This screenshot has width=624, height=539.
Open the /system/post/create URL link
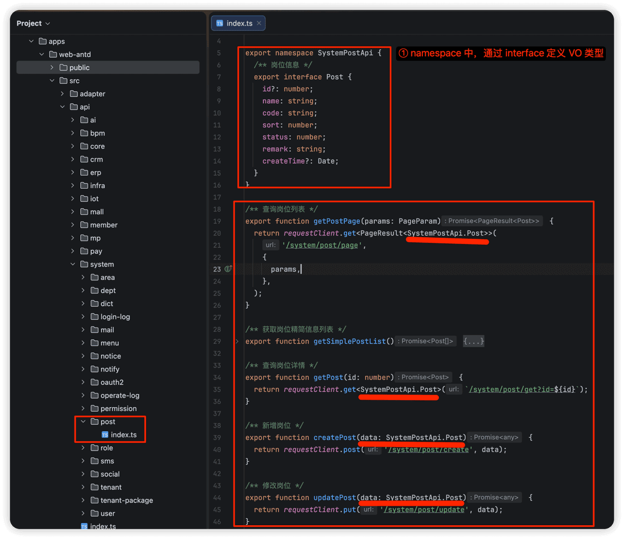pos(428,449)
